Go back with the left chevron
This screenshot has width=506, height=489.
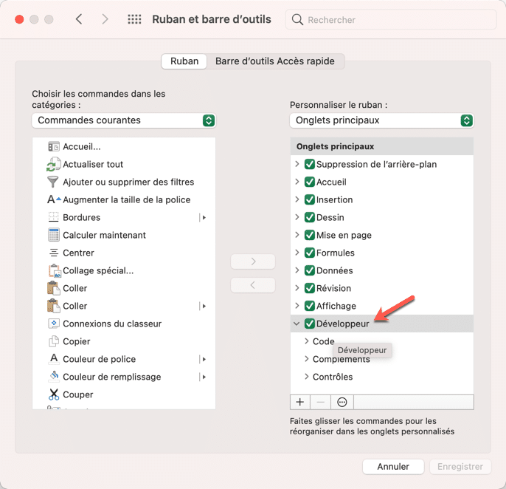pyautogui.click(x=79, y=19)
